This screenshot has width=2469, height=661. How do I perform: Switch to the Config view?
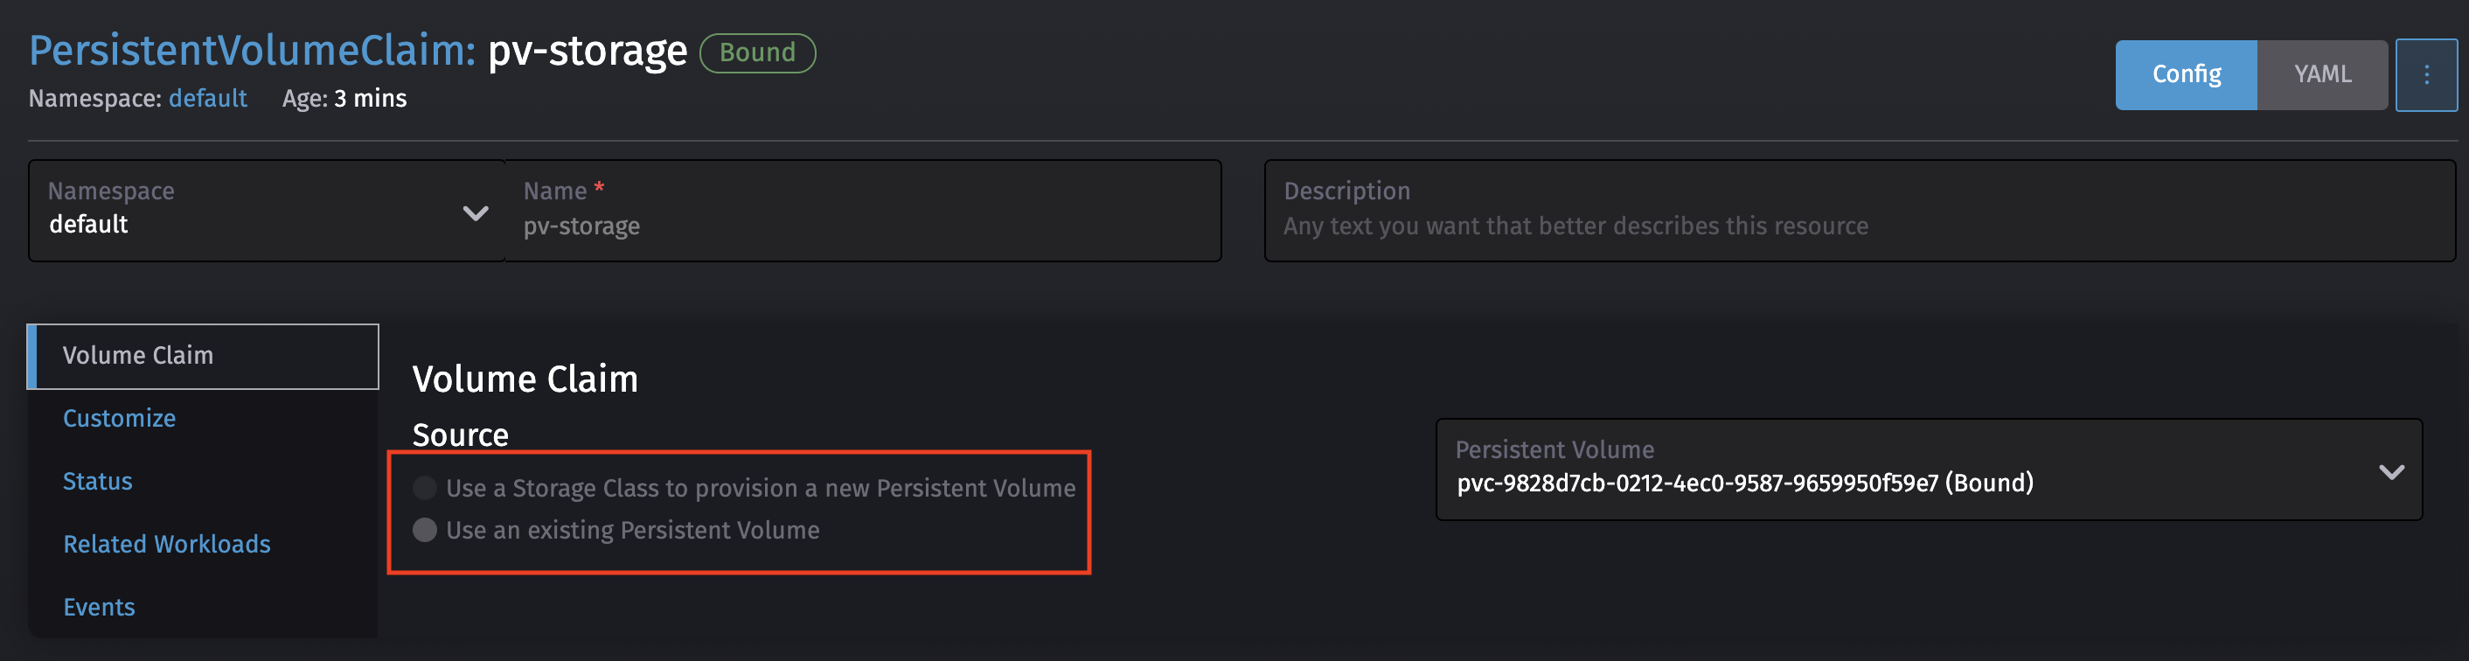pos(2186,73)
